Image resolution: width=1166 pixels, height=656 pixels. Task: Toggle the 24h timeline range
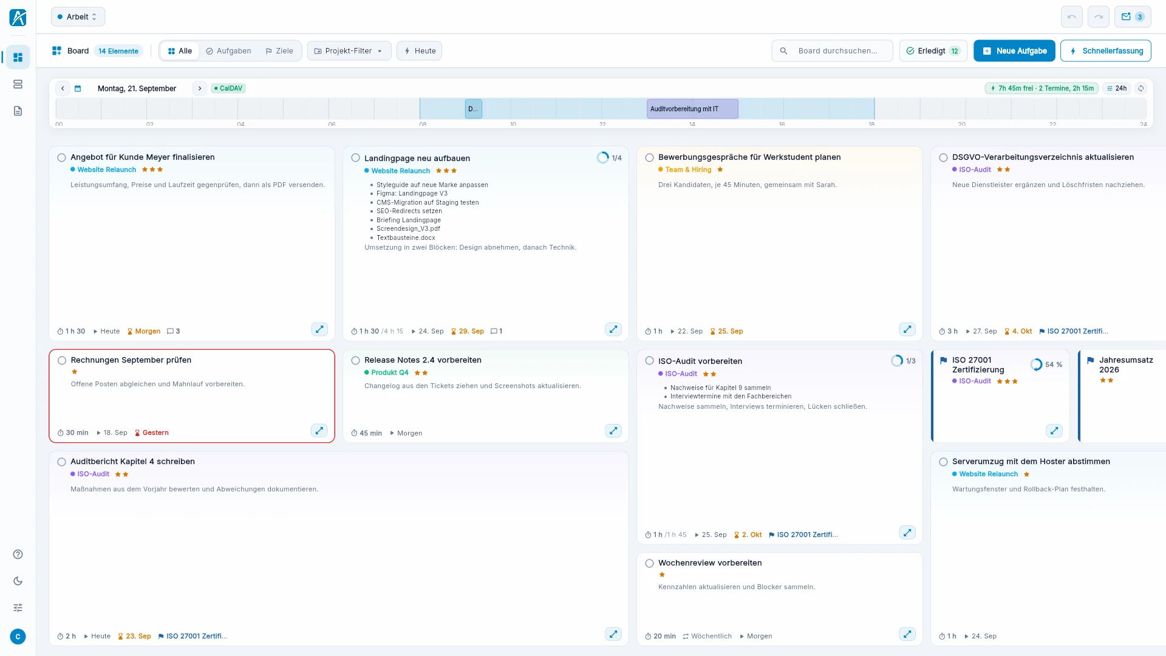coord(1116,88)
